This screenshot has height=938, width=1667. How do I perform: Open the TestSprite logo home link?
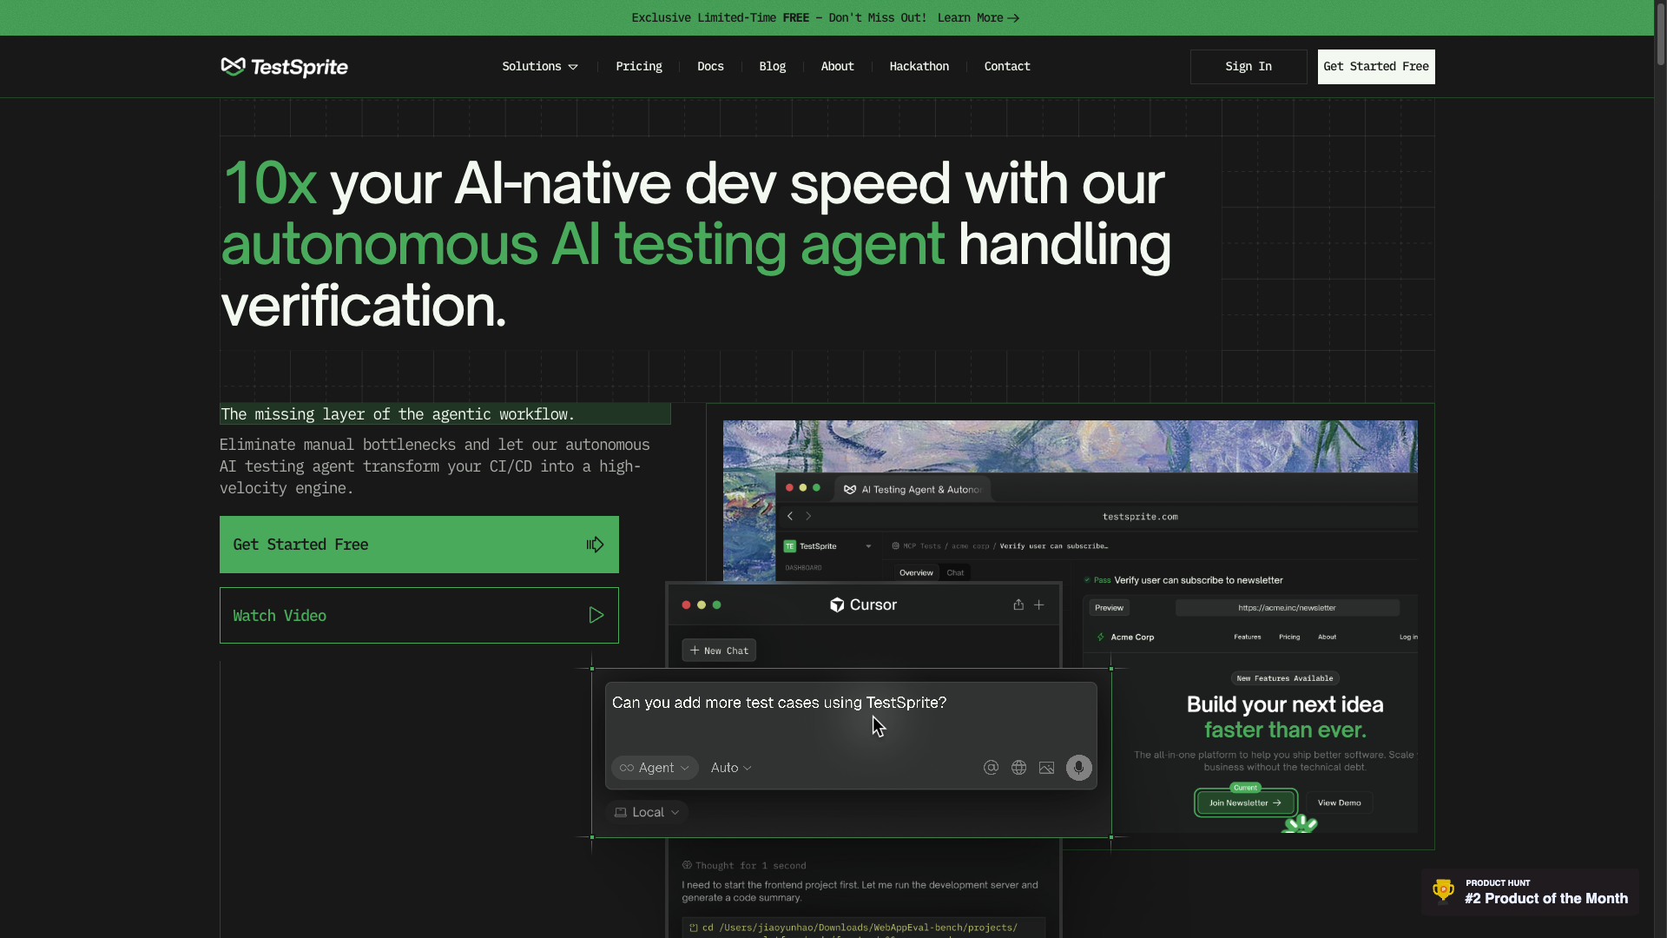284,67
